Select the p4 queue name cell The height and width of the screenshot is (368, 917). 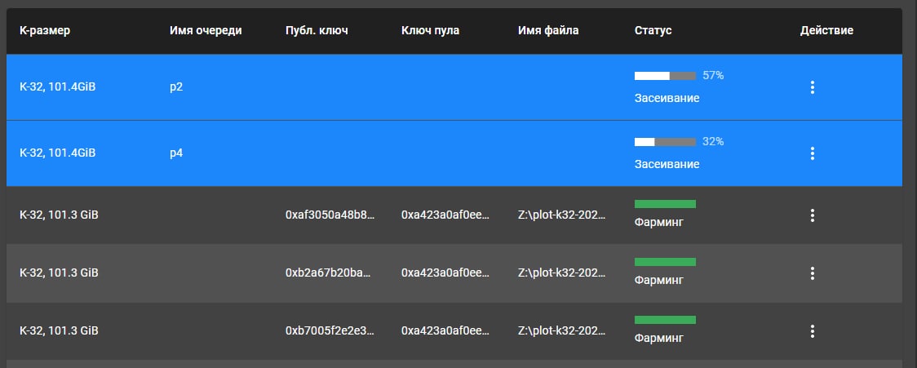coord(176,153)
